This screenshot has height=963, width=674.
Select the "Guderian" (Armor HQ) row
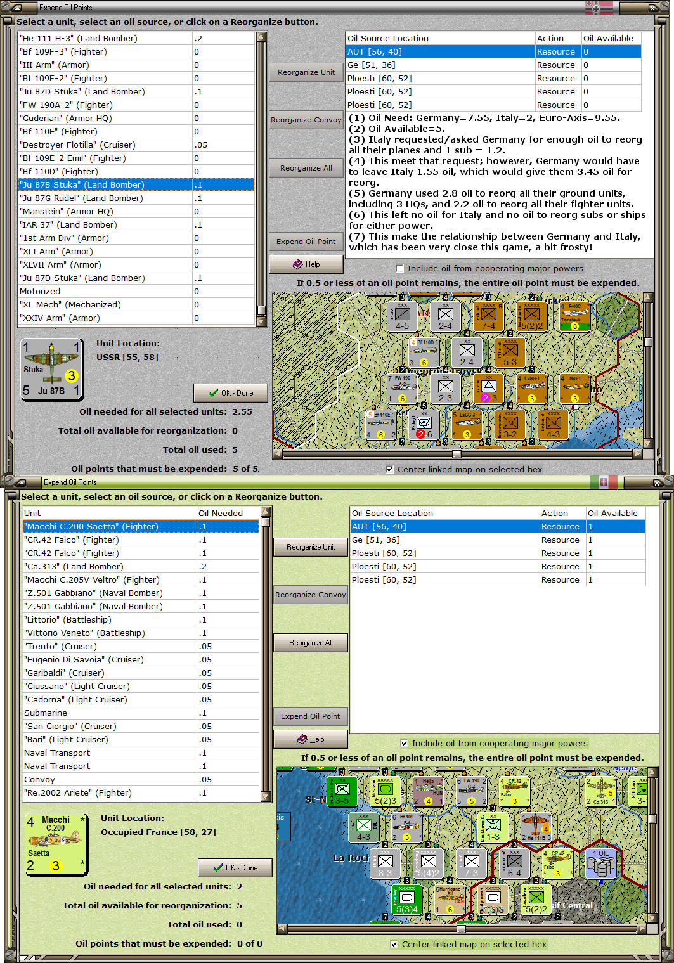pos(136,118)
